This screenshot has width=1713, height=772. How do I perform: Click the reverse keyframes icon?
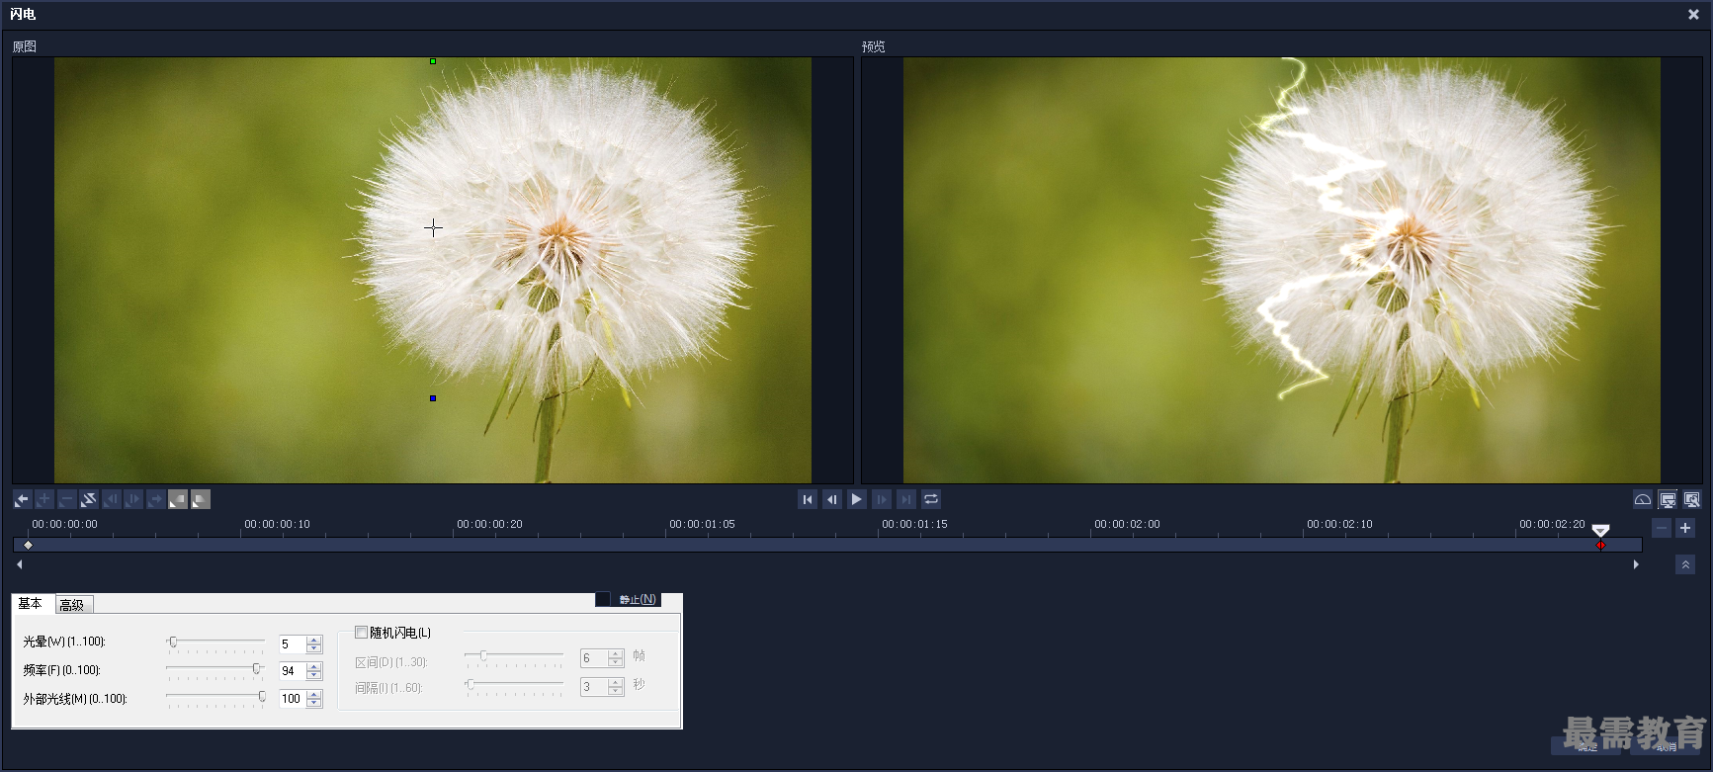(89, 500)
